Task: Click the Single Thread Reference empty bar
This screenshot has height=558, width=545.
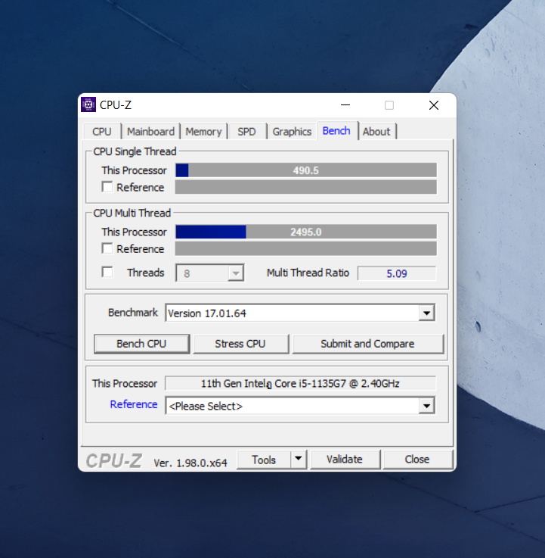Action: (306, 187)
